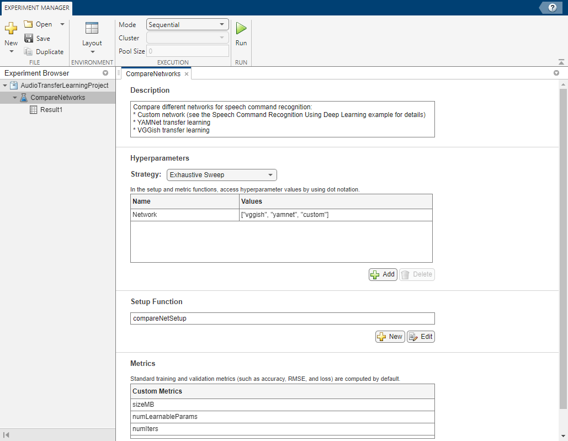Collapse the AudioTransferLearningProject tree node
Image resolution: width=568 pixels, height=441 pixels.
click(6, 86)
